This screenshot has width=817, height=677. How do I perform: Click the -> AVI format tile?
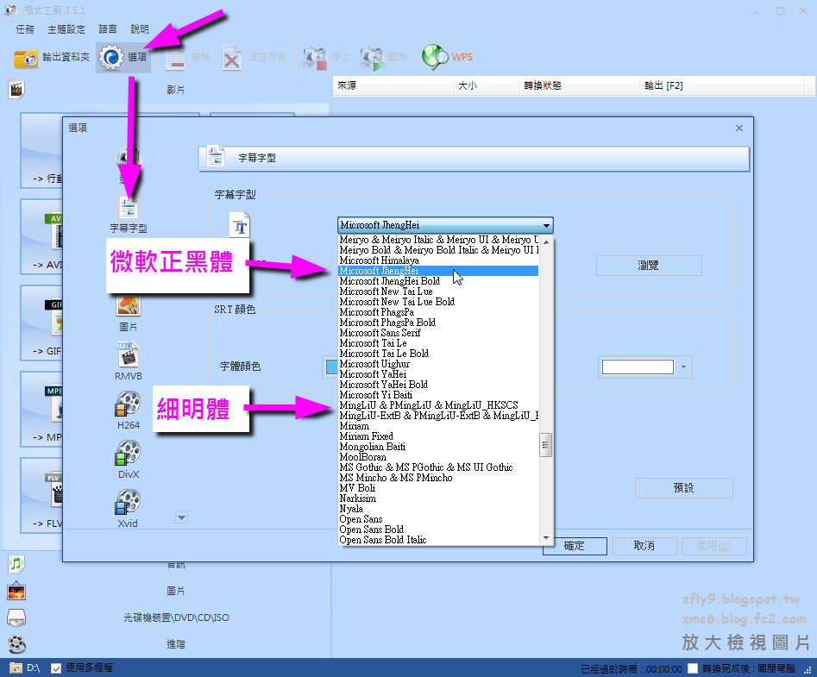point(41,237)
